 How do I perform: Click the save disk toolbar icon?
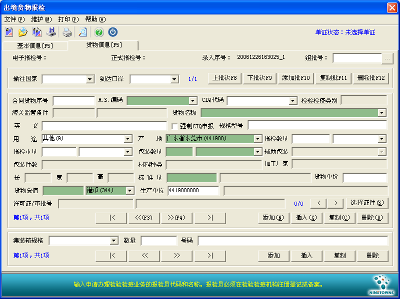tap(50, 32)
